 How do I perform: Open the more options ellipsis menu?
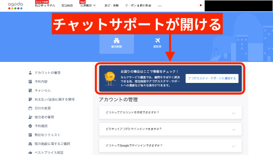(x=160, y=6)
